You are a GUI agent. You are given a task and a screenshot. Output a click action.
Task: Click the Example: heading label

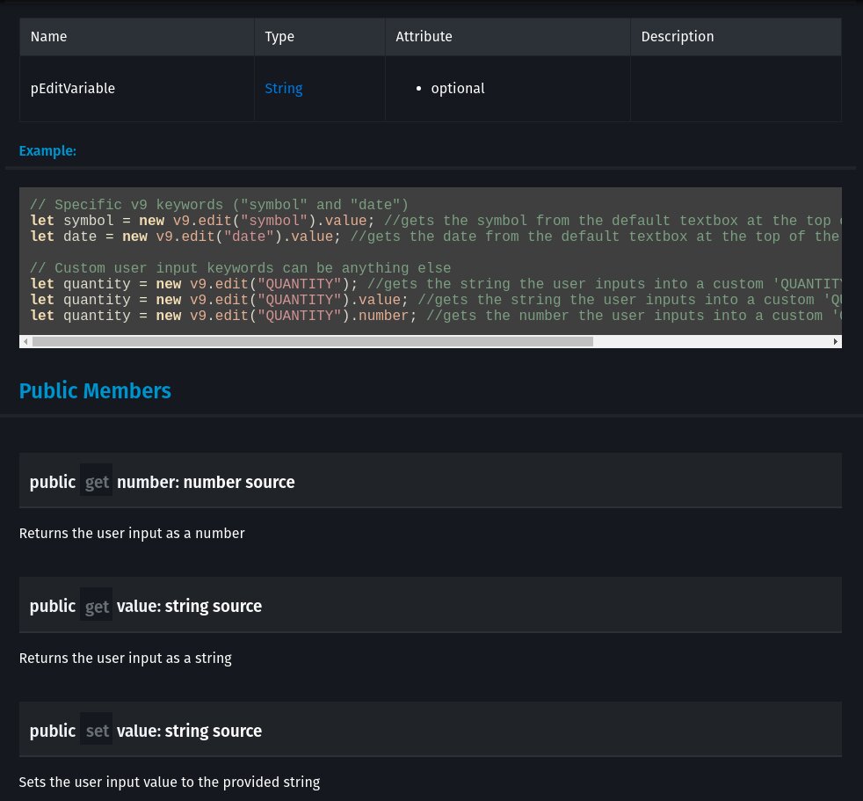tap(47, 151)
